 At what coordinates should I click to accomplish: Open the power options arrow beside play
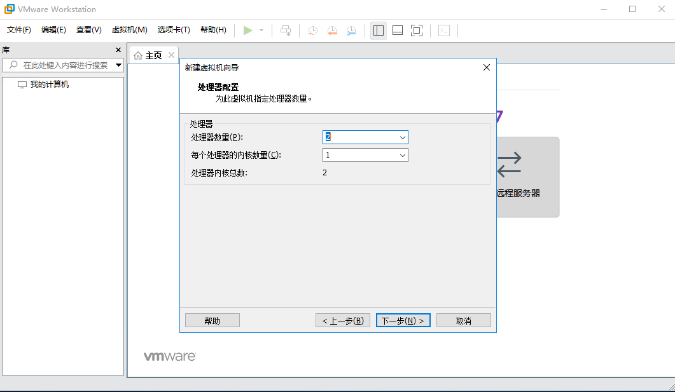tap(261, 30)
